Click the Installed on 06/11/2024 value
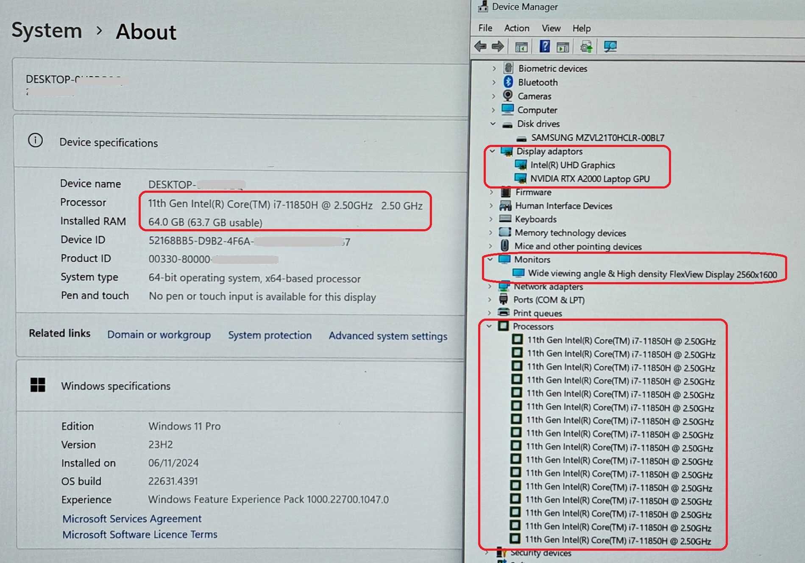Screen dimensions: 805x563 (x=173, y=463)
